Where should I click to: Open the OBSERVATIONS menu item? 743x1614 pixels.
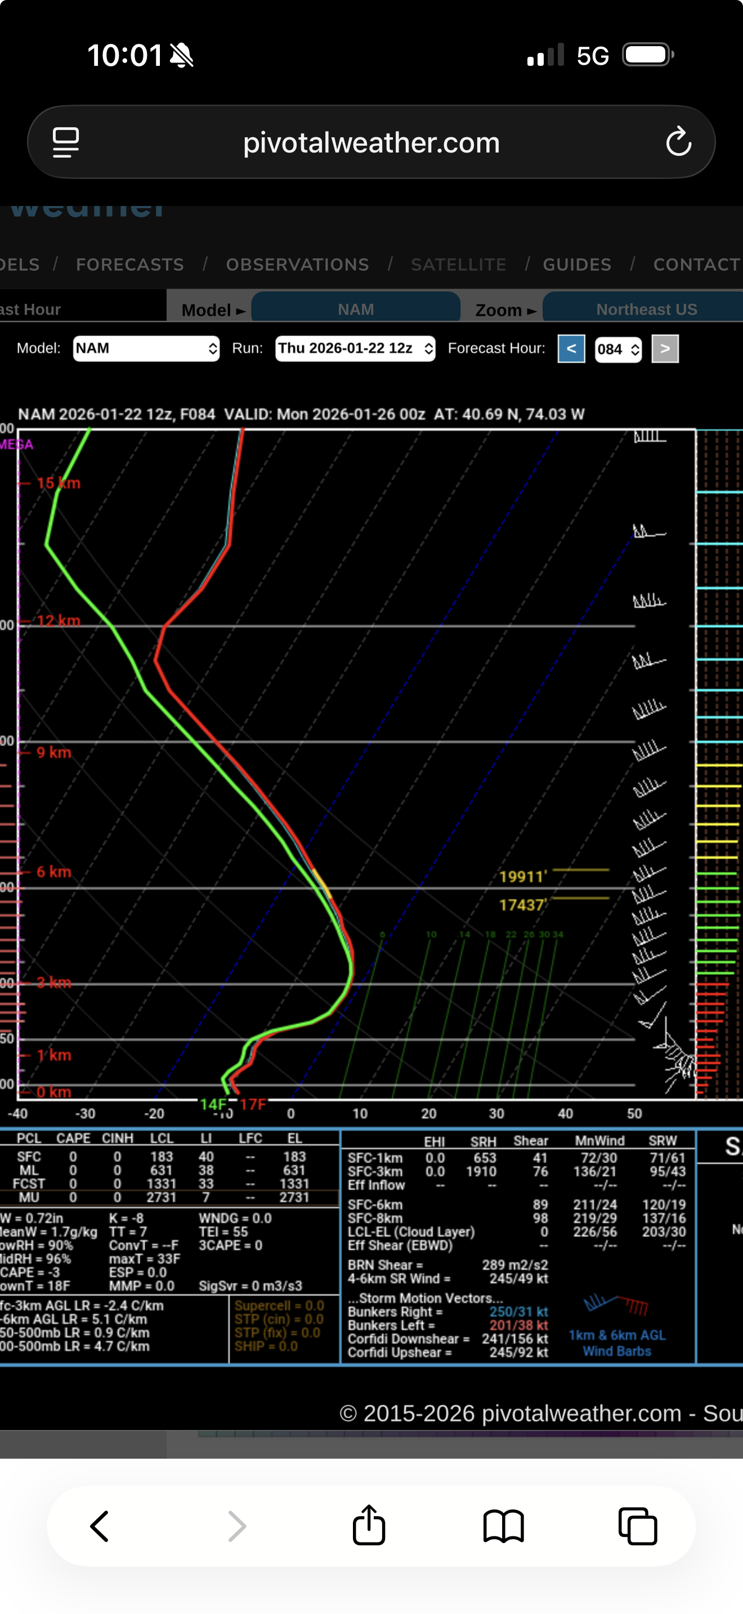pyautogui.click(x=298, y=264)
